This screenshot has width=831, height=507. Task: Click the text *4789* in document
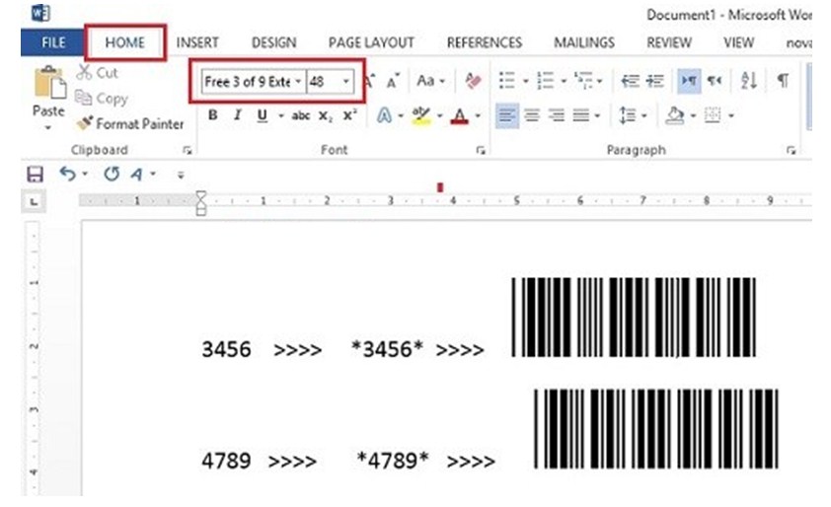(x=393, y=460)
